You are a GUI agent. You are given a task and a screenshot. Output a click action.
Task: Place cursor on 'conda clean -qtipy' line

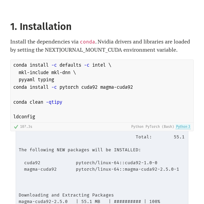coord(38,102)
